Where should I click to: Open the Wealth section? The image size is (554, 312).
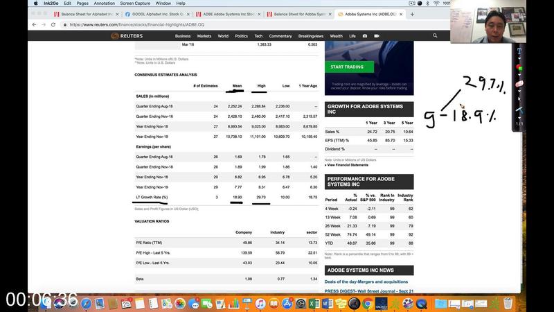pyautogui.click(x=336, y=36)
